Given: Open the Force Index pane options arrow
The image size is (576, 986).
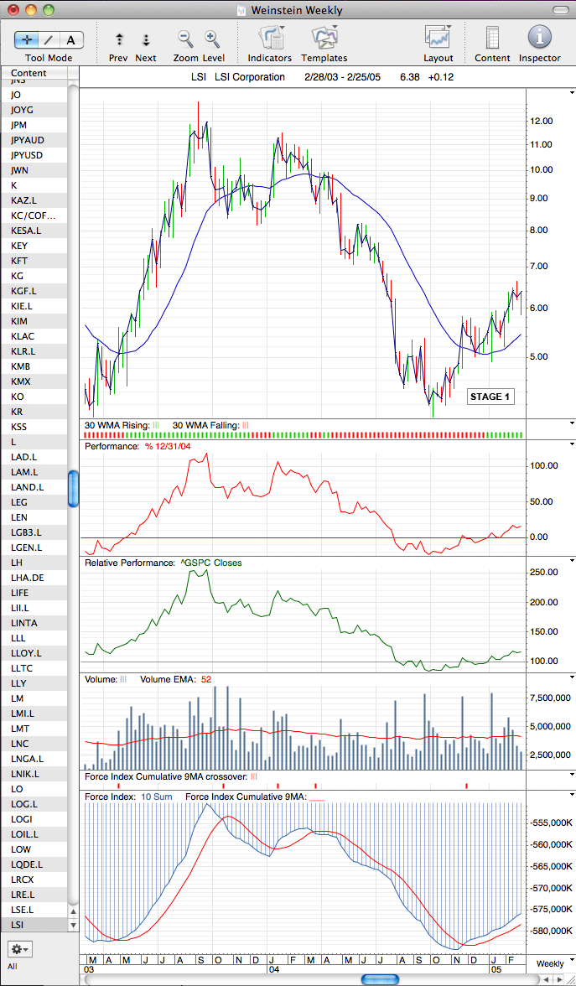Looking at the screenshot, I should 572,796.
